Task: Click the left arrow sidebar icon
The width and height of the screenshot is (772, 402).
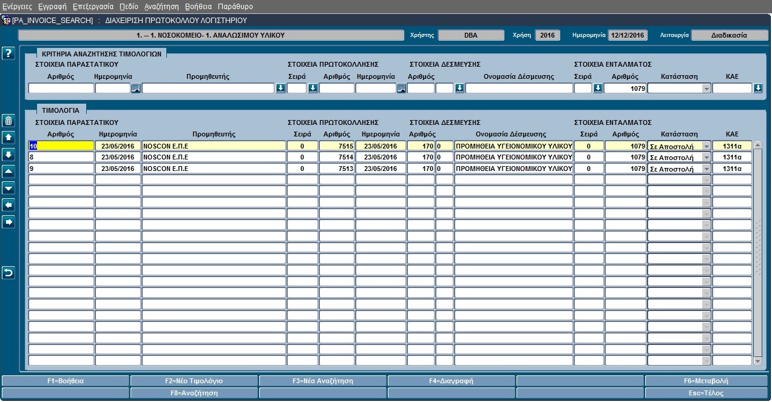Action: (x=8, y=205)
